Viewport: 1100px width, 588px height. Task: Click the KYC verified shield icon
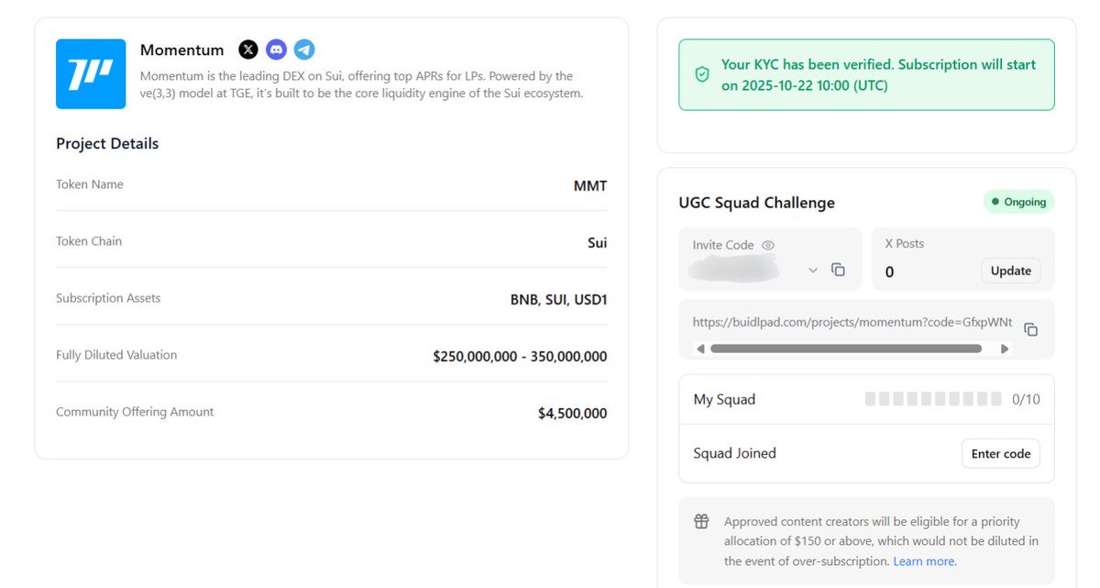pyautogui.click(x=702, y=74)
